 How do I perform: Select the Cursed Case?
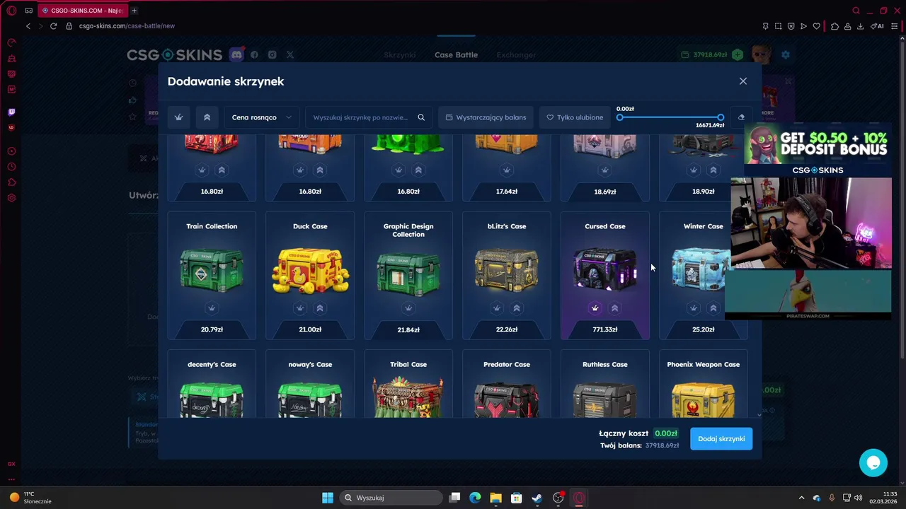pos(605,276)
